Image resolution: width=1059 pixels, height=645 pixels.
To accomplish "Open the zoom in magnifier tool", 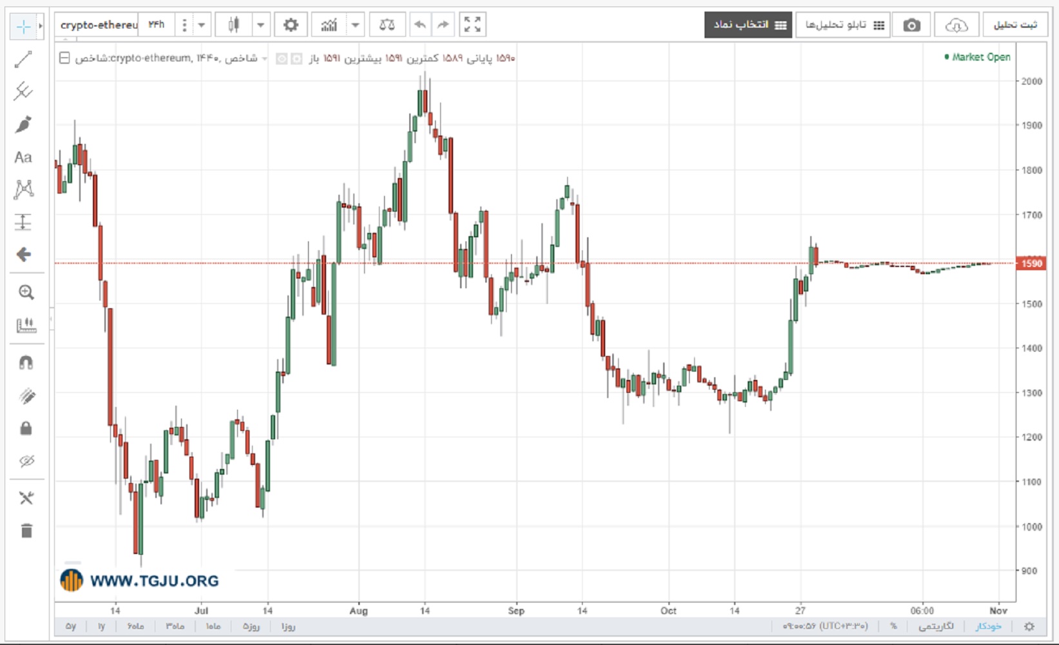I will [x=26, y=292].
